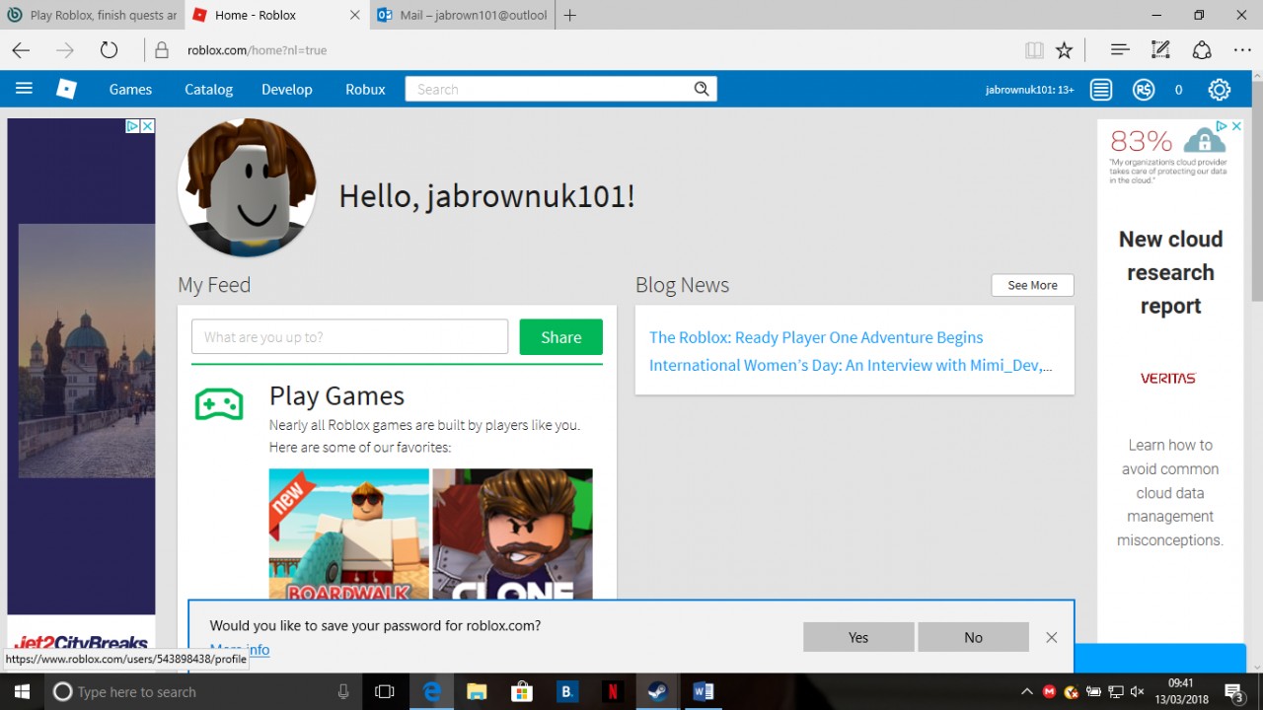Screen dimensions: 1263x710
Task: Open the Games menu item
Action: (x=130, y=89)
